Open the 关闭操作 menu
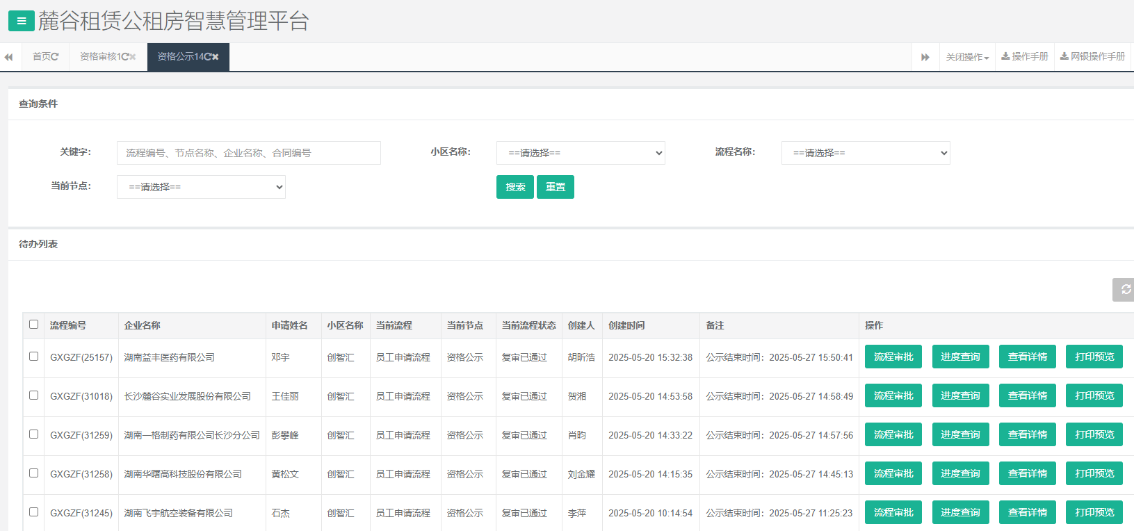Viewport: 1134px width, 531px height. [x=966, y=57]
